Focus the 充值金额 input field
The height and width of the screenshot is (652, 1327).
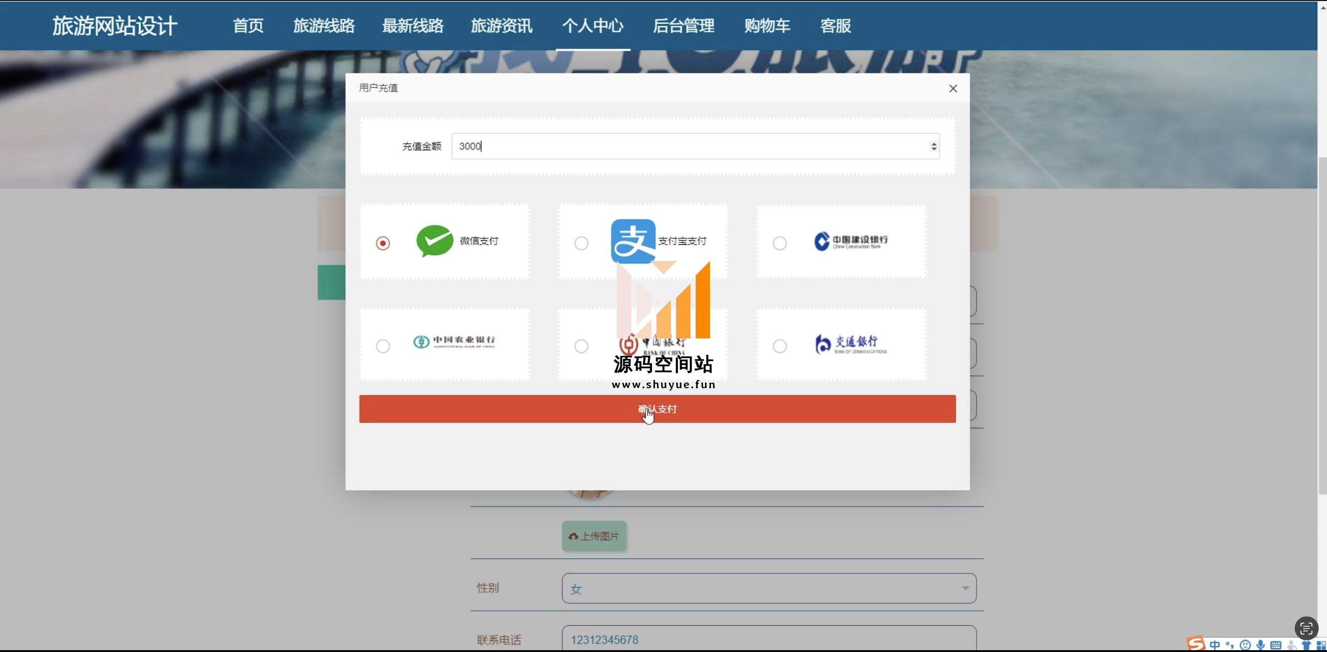click(x=695, y=146)
